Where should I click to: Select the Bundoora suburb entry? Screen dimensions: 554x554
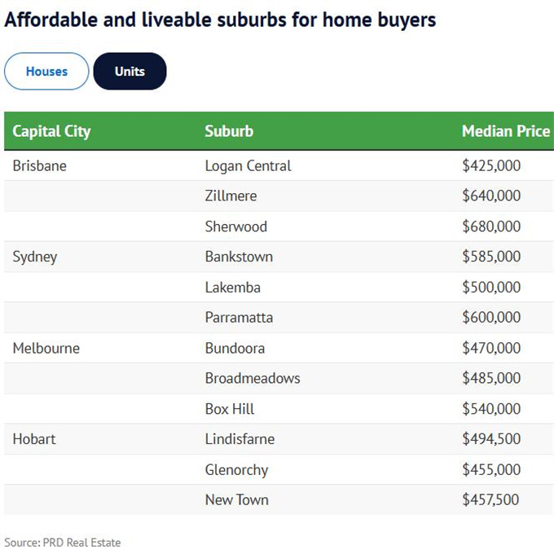point(235,348)
